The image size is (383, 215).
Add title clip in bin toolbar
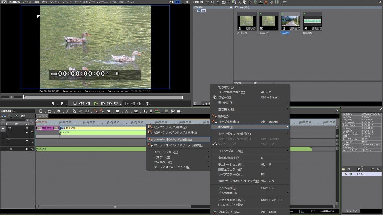229,2
